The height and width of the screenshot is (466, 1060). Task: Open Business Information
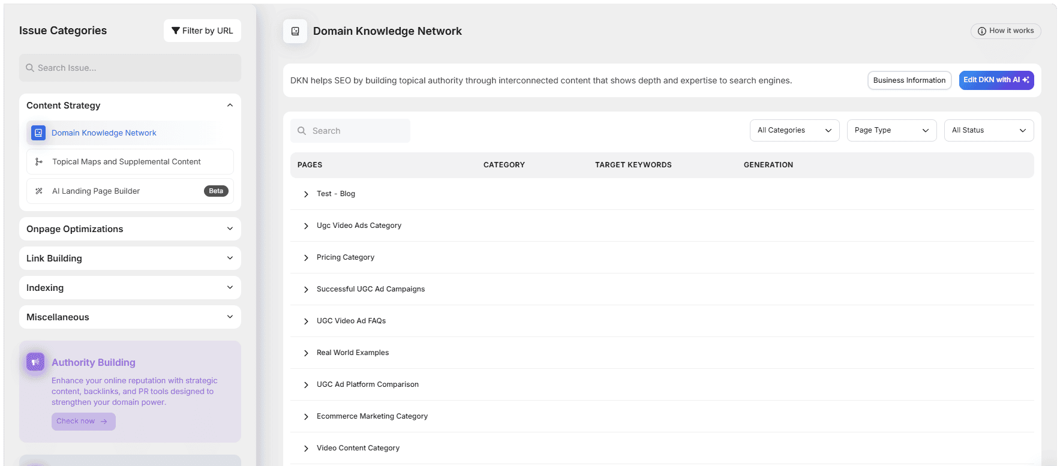pyautogui.click(x=909, y=80)
